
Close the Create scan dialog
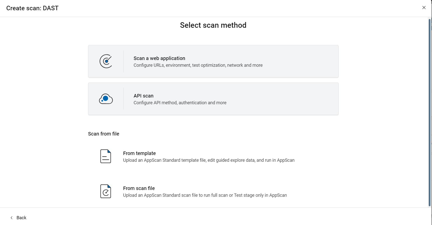[424, 7]
